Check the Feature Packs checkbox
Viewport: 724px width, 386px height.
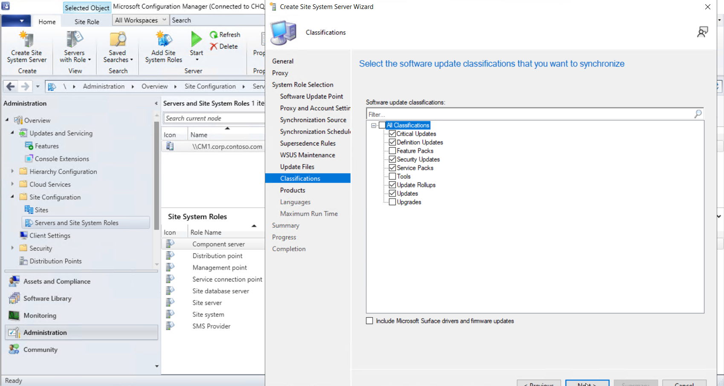pos(392,151)
